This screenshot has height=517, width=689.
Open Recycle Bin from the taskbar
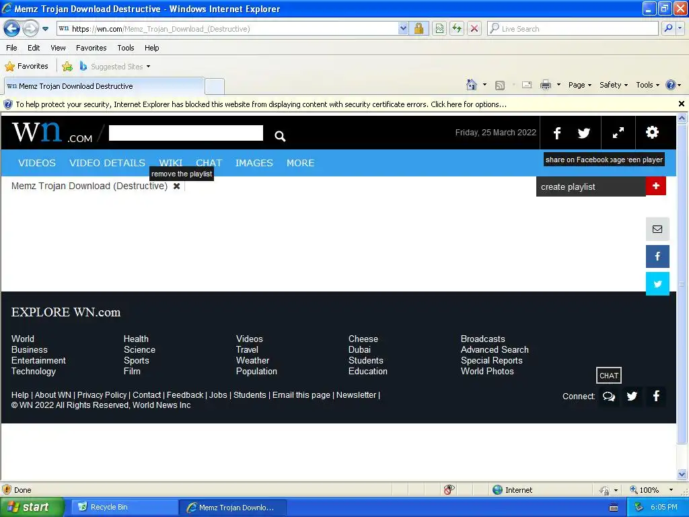(x=124, y=508)
